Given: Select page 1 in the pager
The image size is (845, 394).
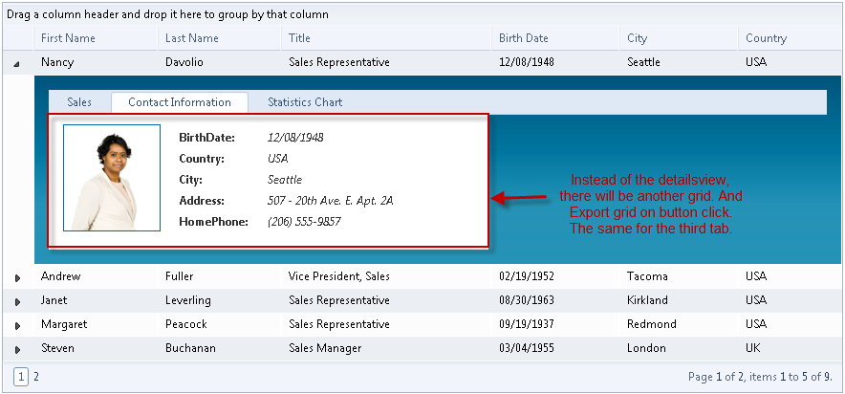Looking at the screenshot, I should click(x=21, y=377).
